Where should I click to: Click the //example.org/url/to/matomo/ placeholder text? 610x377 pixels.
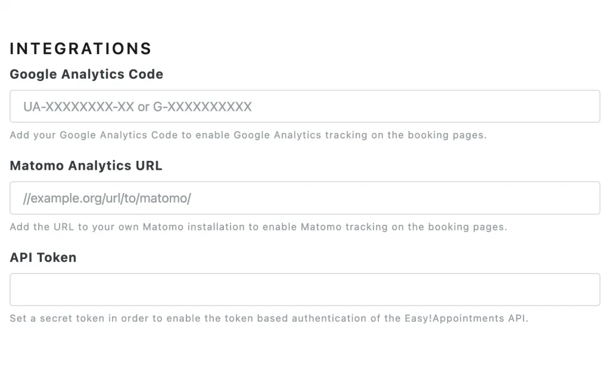[107, 198]
